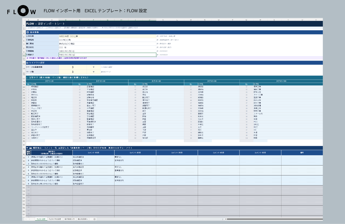The image size is (345, 224).
Task: Open the images-per-page dropdown arrow
Action: [93, 67]
